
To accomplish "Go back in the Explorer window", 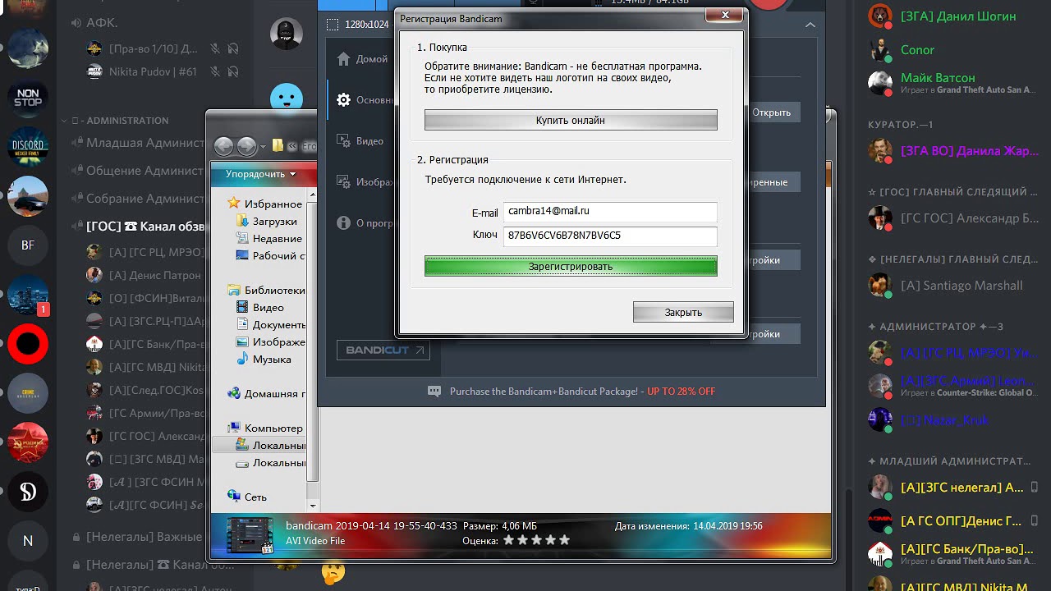I will click(x=224, y=146).
